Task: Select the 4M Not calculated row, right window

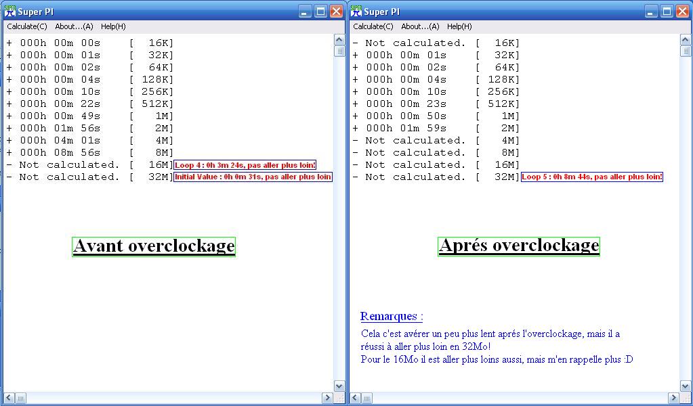Action: tap(436, 140)
